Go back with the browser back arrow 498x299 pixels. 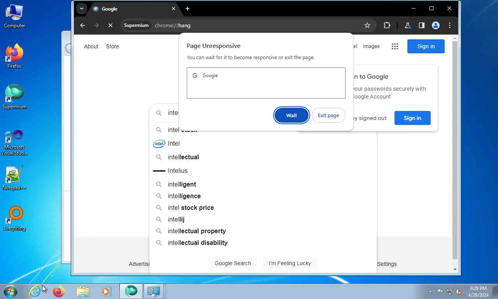(x=82, y=25)
